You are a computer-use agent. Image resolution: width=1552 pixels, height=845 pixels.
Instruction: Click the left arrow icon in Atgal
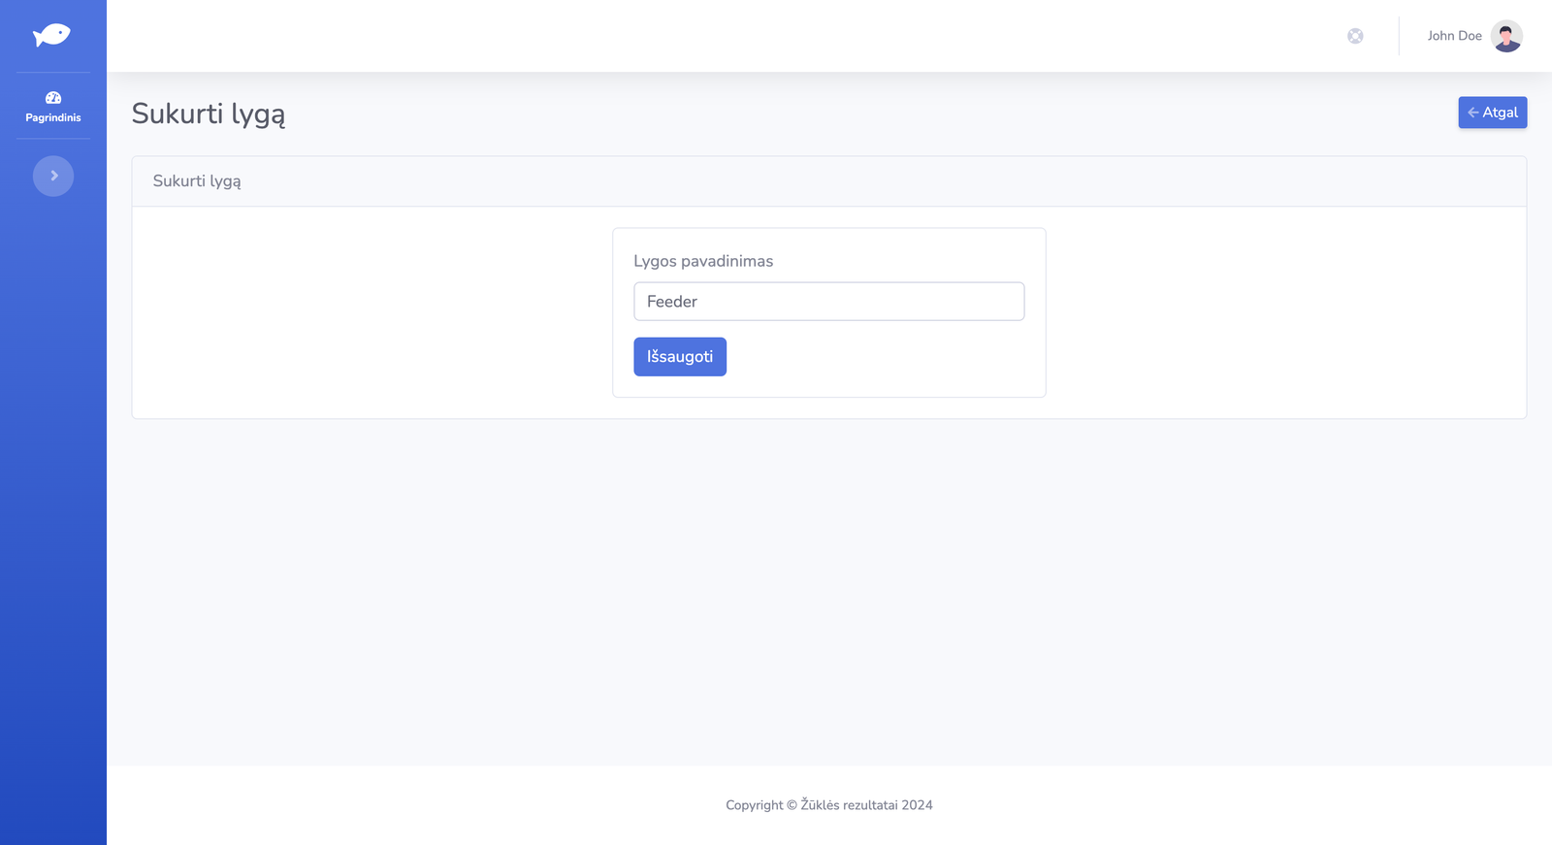tap(1472, 113)
